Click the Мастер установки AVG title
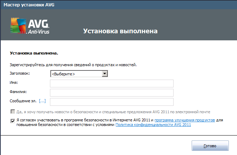Image resolution: width=237 pixels, height=155 pixels. pyautogui.click(x=29, y=5)
